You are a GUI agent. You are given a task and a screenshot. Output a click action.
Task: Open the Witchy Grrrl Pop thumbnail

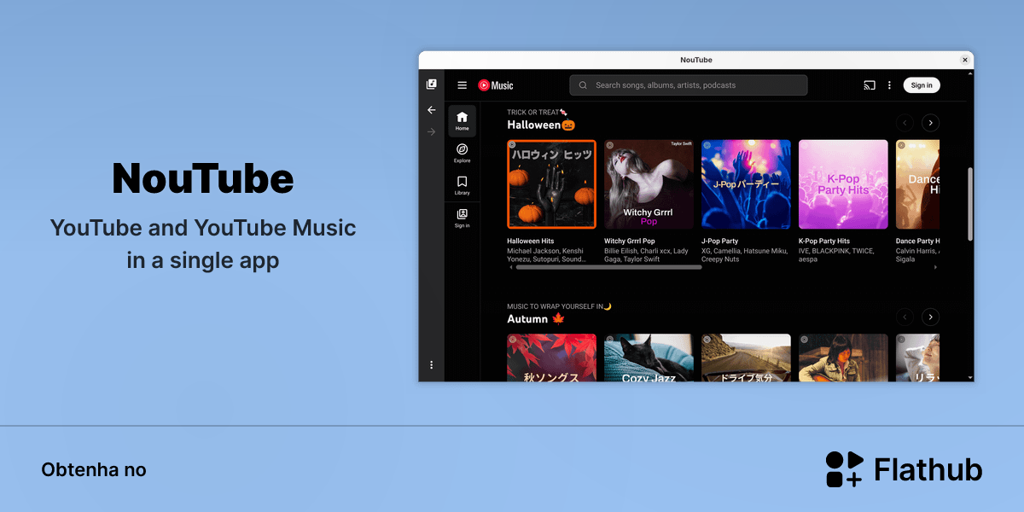tap(649, 184)
